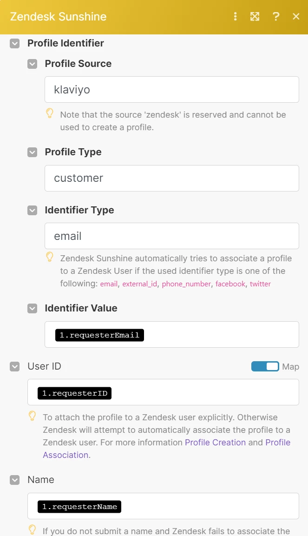Click the lightbulb hint icon under Profile Source
Viewport: 308px width, 536px height.
[50, 113]
